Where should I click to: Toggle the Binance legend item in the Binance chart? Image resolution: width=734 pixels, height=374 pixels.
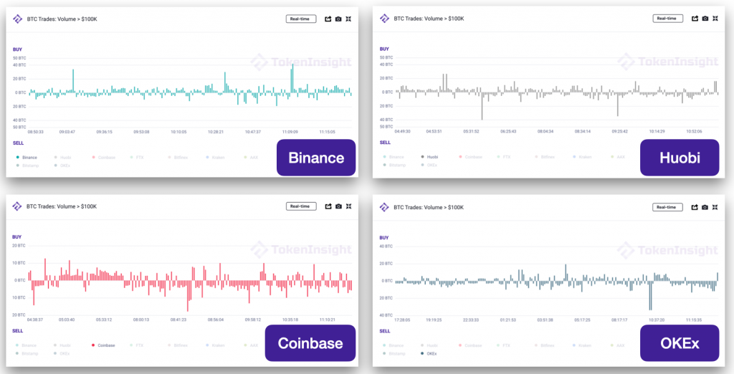(x=27, y=158)
